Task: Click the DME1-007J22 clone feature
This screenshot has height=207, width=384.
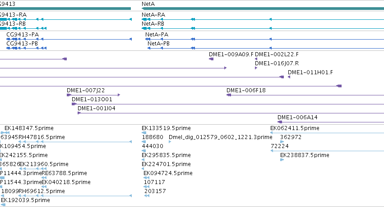Action: (93, 95)
